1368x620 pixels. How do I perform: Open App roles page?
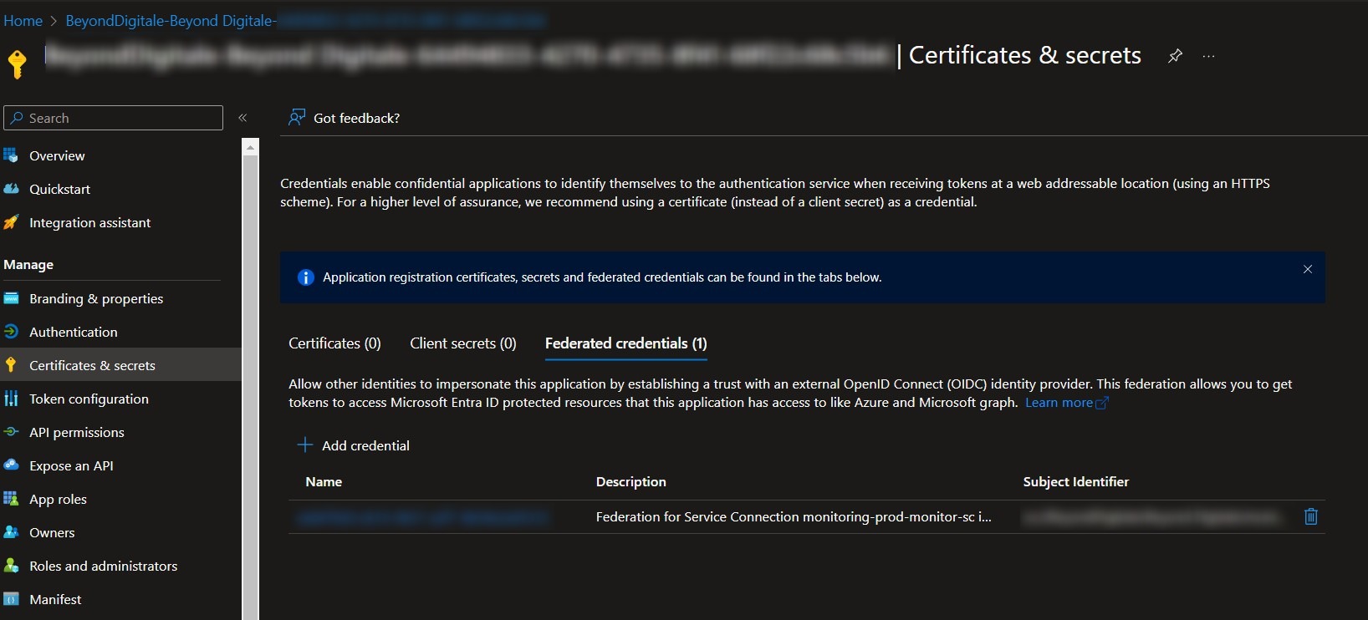(x=58, y=499)
